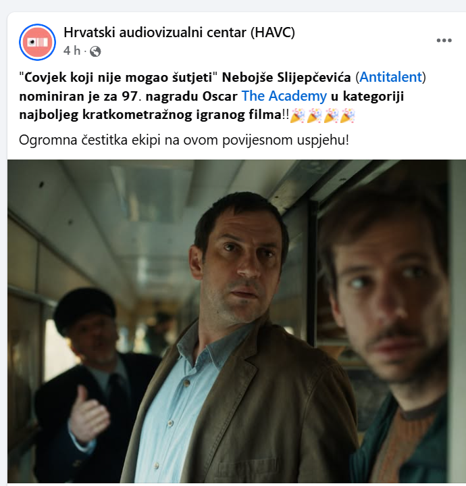Click the last party popper emoji
This screenshot has height=486, width=466.
click(347, 116)
